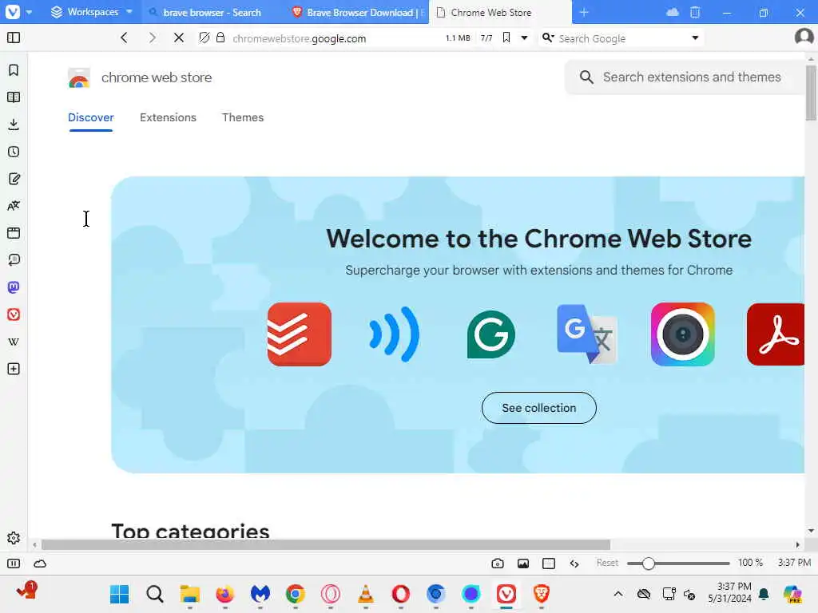Open Windows Start menu
This screenshot has height=613, width=818.
tap(120, 594)
